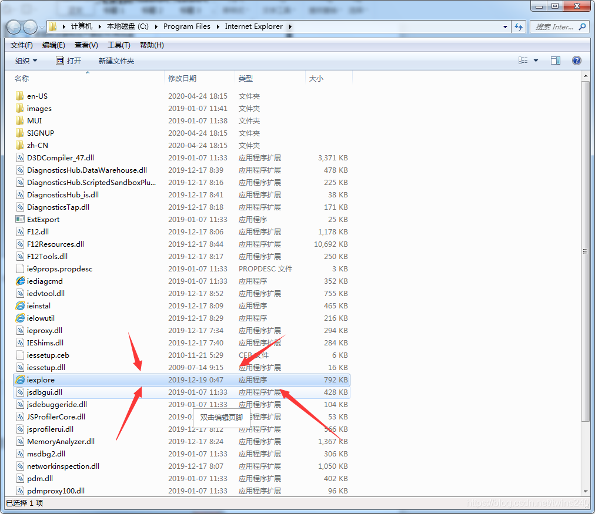
Task: Click the vertical scrollbar thumb
Action: pos(585,251)
